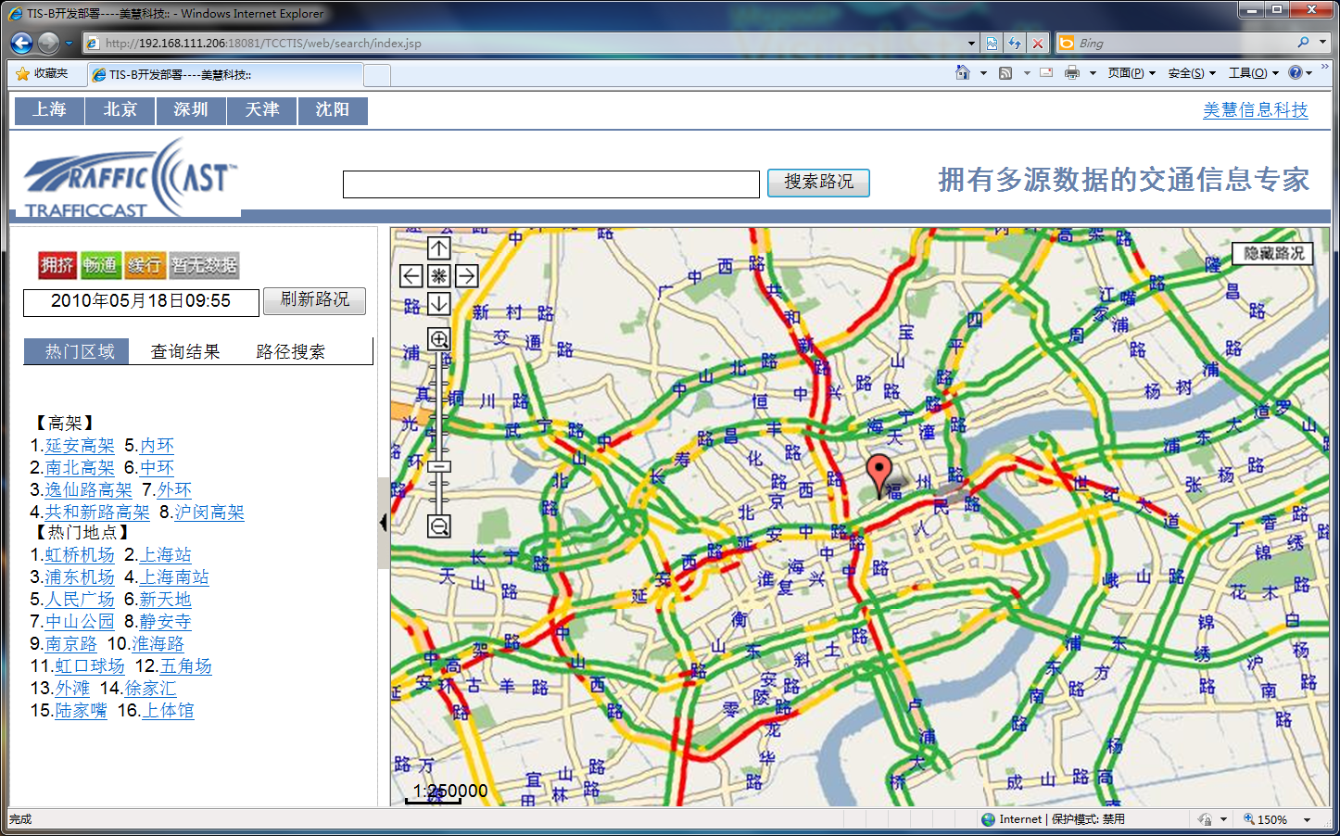1340x836 pixels.
Task: Open the 美慧信息科技 link
Action: pos(1256,110)
